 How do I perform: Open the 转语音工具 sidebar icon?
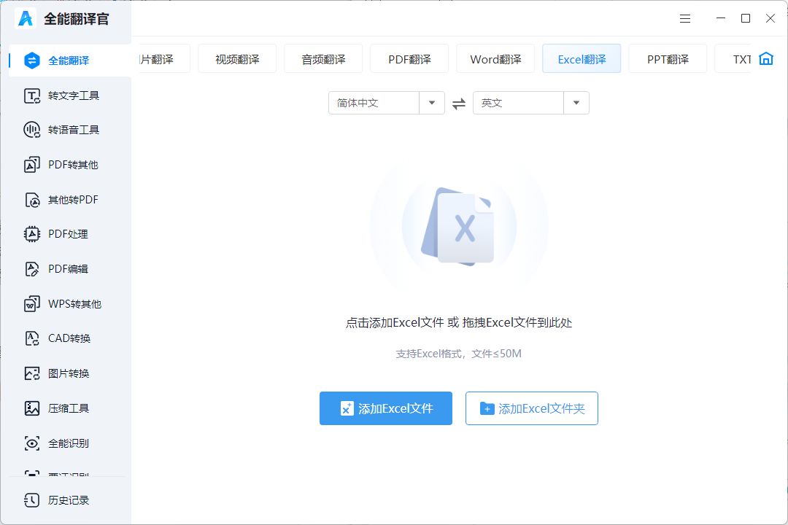coord(31,130)
